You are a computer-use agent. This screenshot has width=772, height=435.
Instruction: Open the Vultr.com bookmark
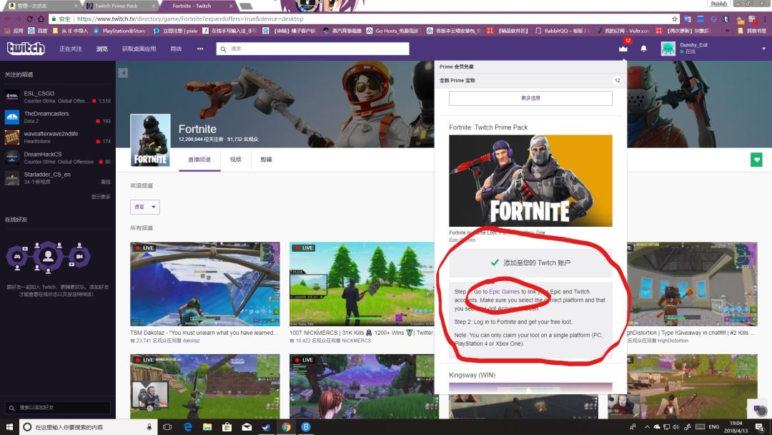(623, 31)
